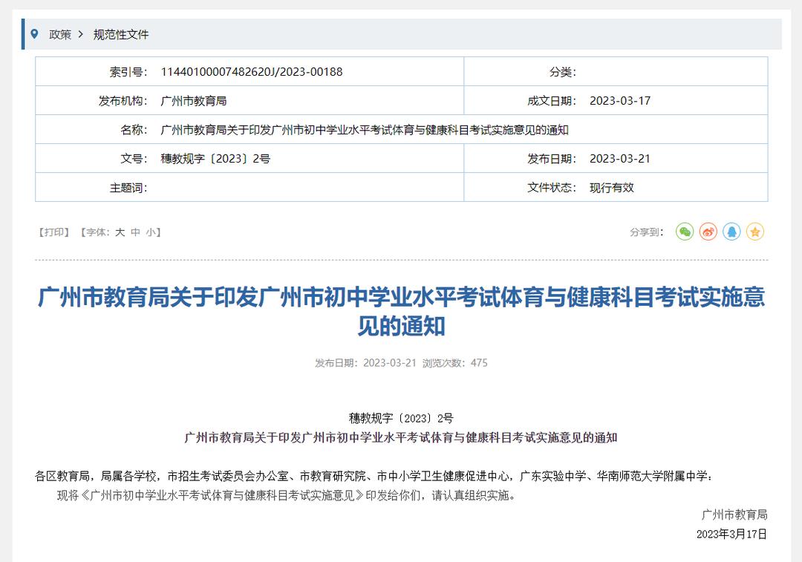Click the date 2023年3月17日 at bottom
Screen dimensions: 802x562
point(732,534)
